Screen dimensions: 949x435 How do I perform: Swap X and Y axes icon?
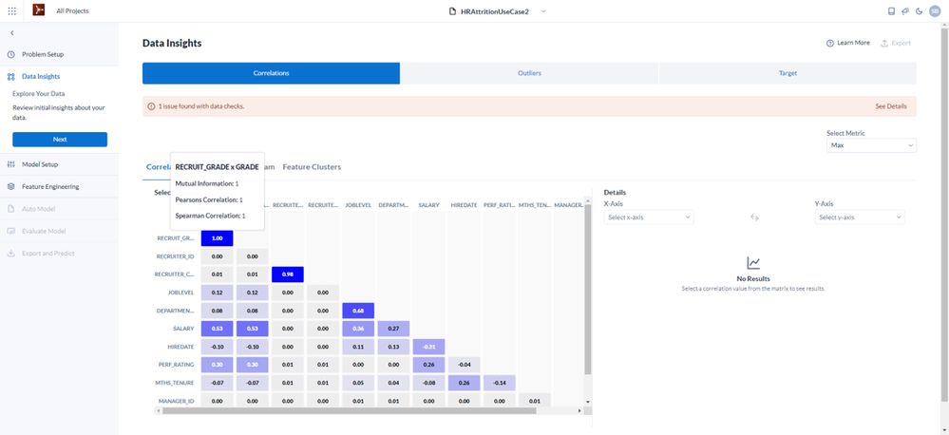(754, 217)
